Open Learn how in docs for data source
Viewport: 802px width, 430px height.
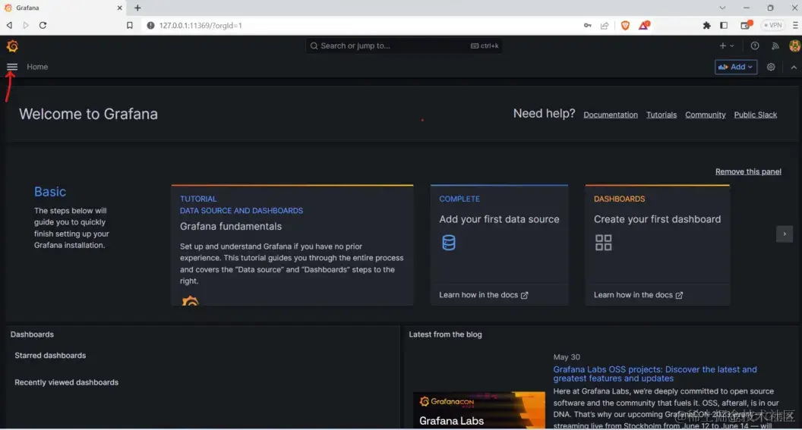point(483,295)
